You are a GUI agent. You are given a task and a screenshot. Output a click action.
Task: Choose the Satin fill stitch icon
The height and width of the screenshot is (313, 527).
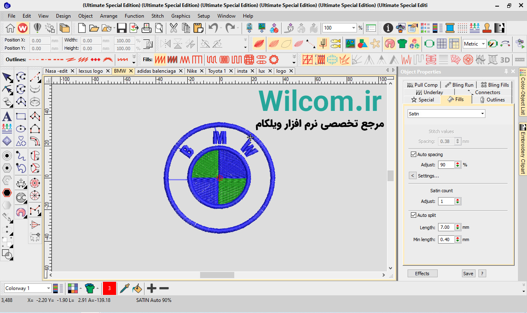click(160, 60)
